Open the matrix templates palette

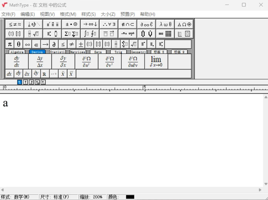point(165,34)
